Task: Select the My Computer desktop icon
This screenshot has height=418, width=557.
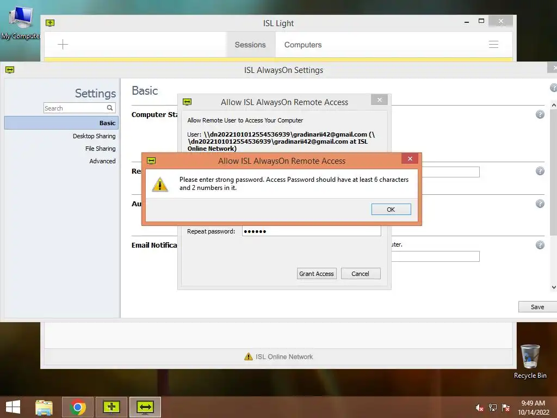Action: pyautogui.click(x=21, y=22)
